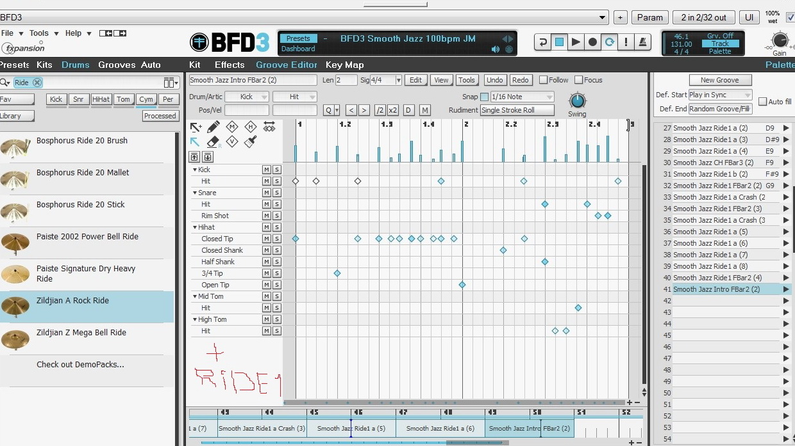
Task: Click the New Groove button
Action: point(719,80)
